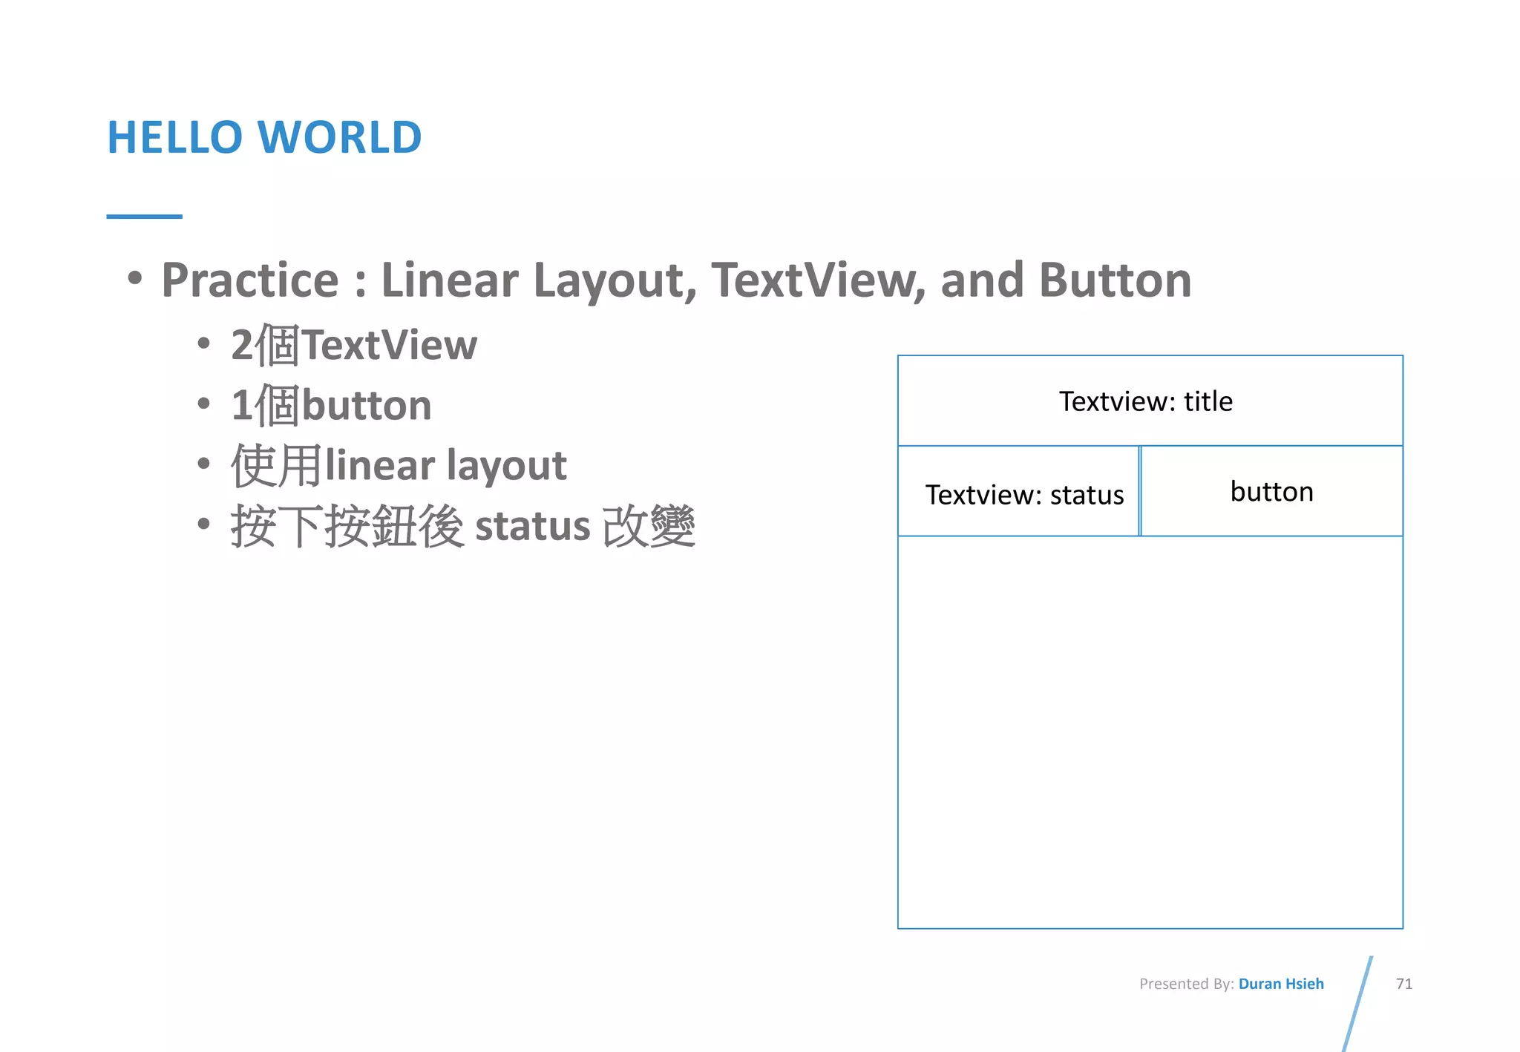Select the 使用linear layout bullet
The width and height of the screenshot is (1520, 1052).
pyautogui.click(x=399, y=466)
